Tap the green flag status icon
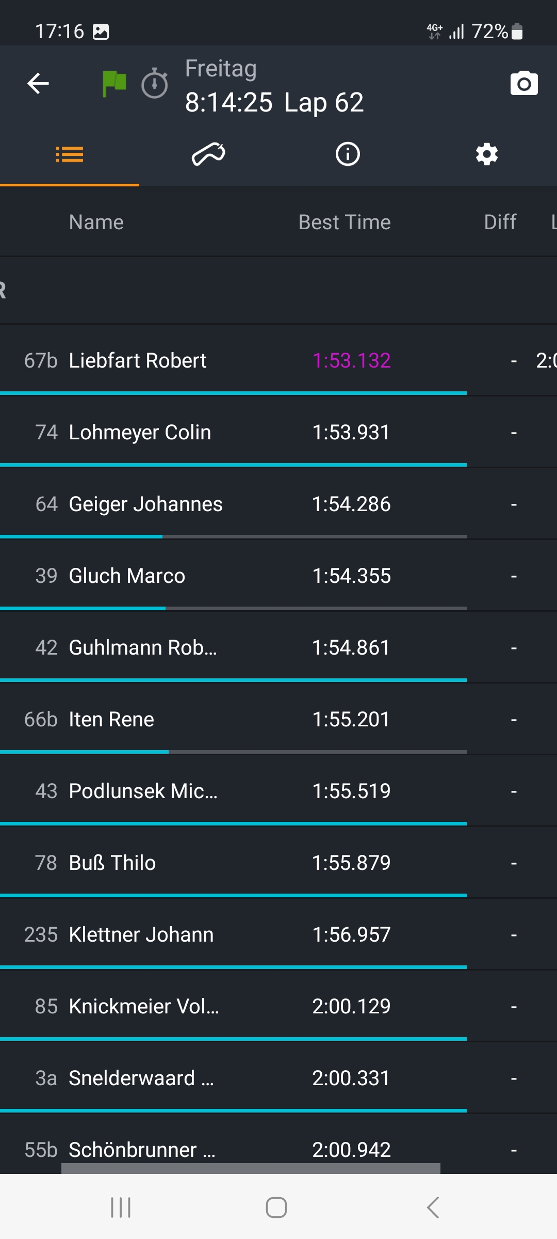Image resolution: width=557 pixels, height=1239 pixels. [x=114, y=84]
